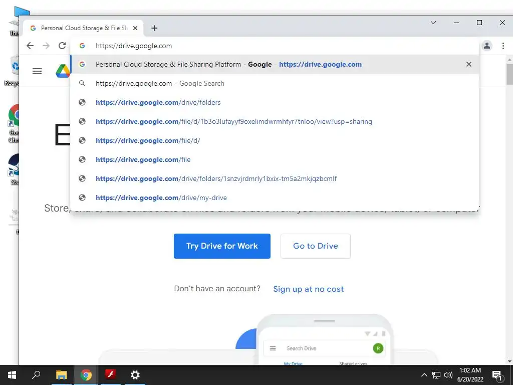Screen dimensions: 513x385
Task: Remove the Personal Cloud Storage suggestion with X
Action: (x=469, y=64)
